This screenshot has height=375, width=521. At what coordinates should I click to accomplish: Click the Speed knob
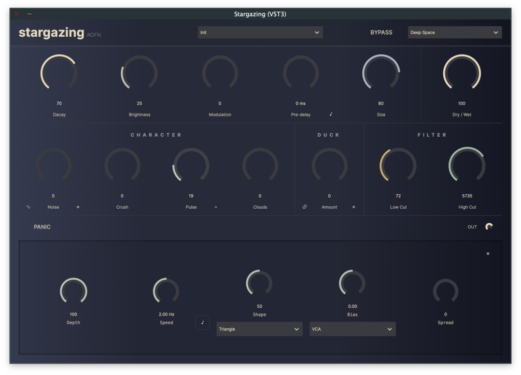(x=166, y=291)
